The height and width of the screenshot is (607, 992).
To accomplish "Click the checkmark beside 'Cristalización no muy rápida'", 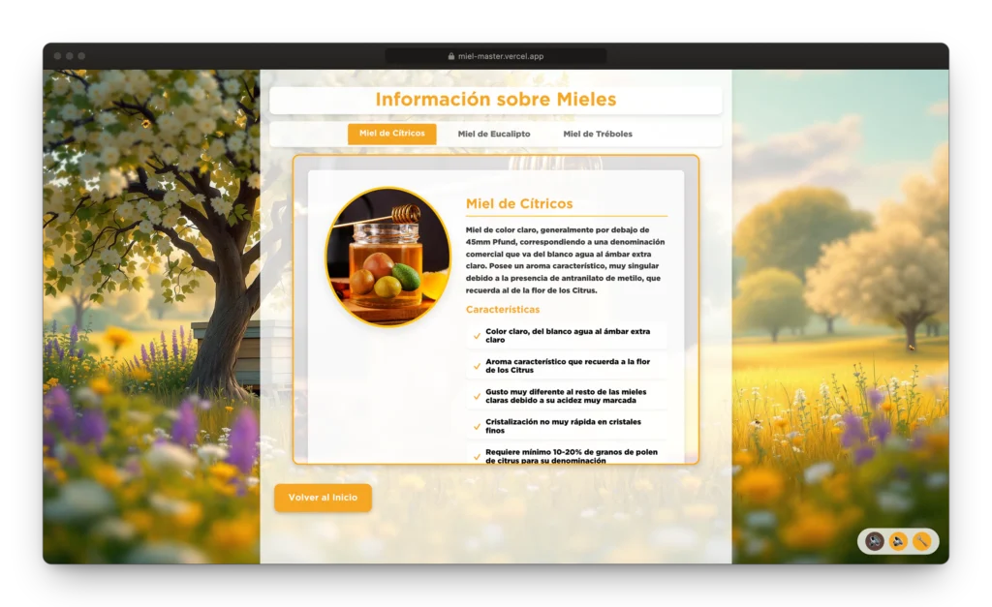I will coord(477,427).
